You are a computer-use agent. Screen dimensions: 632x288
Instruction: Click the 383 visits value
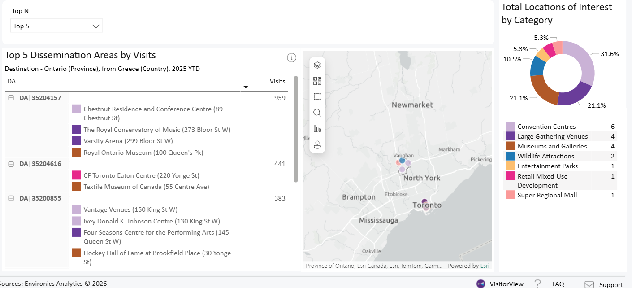[x=280, y=198]
